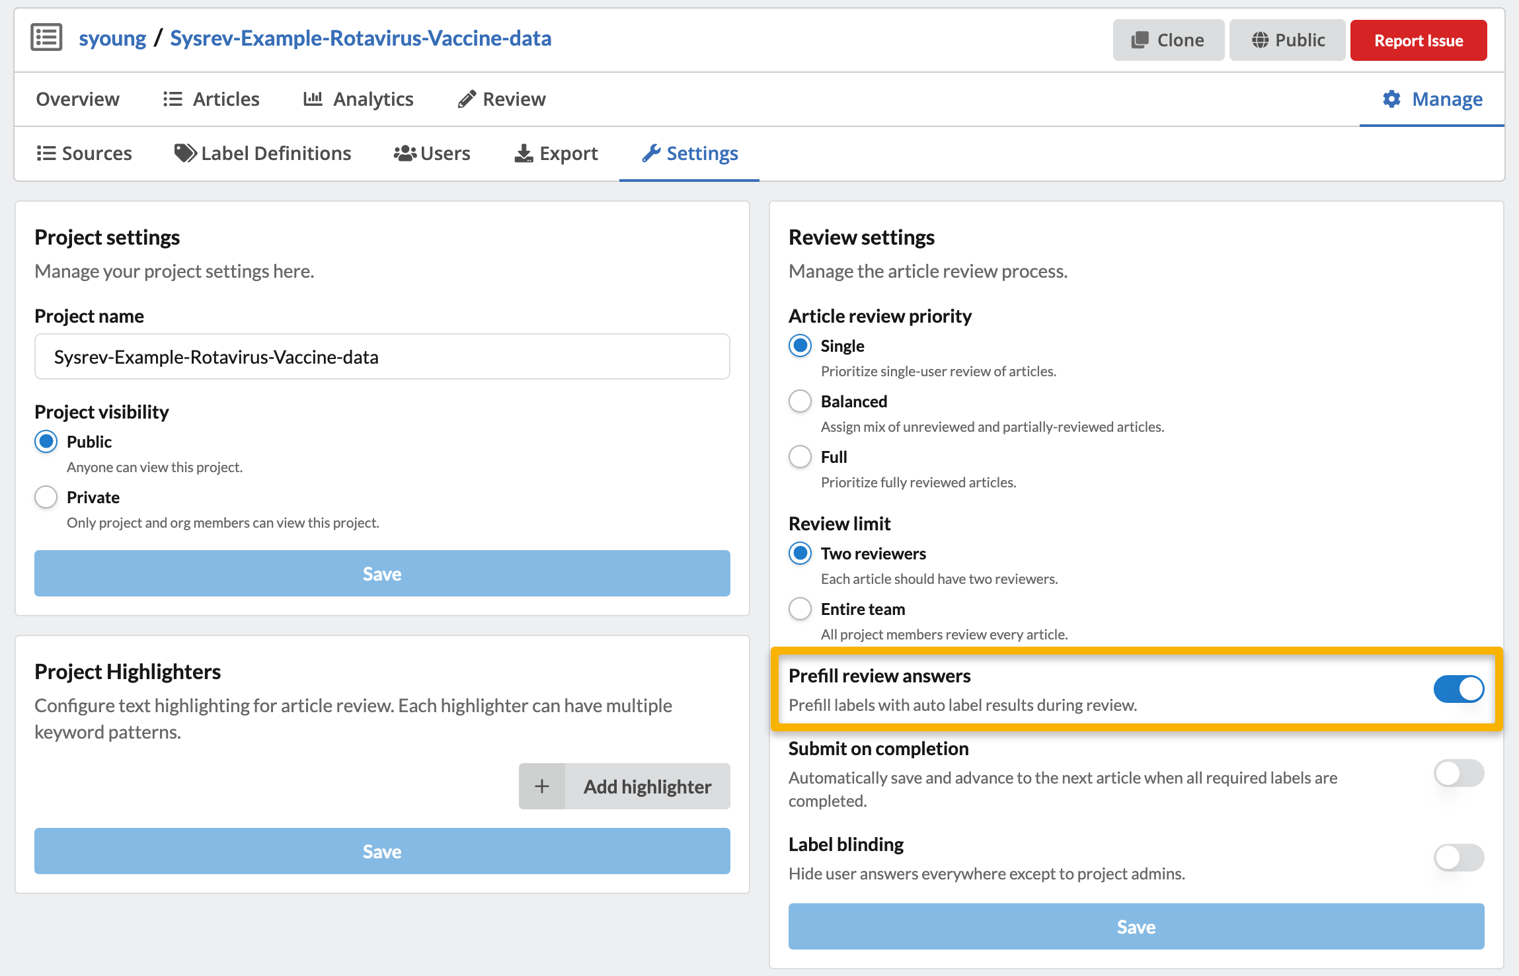This screenshot has height=976, width=1519.
Task: Select Entire team review limit
Action: click(800, 608)
